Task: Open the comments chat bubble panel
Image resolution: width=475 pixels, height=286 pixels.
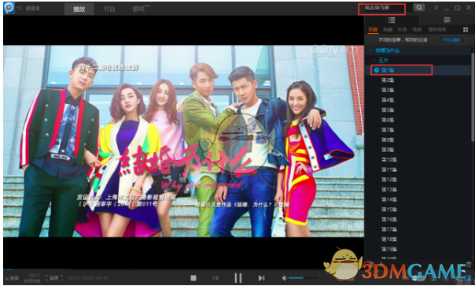Action: [447, 20]
